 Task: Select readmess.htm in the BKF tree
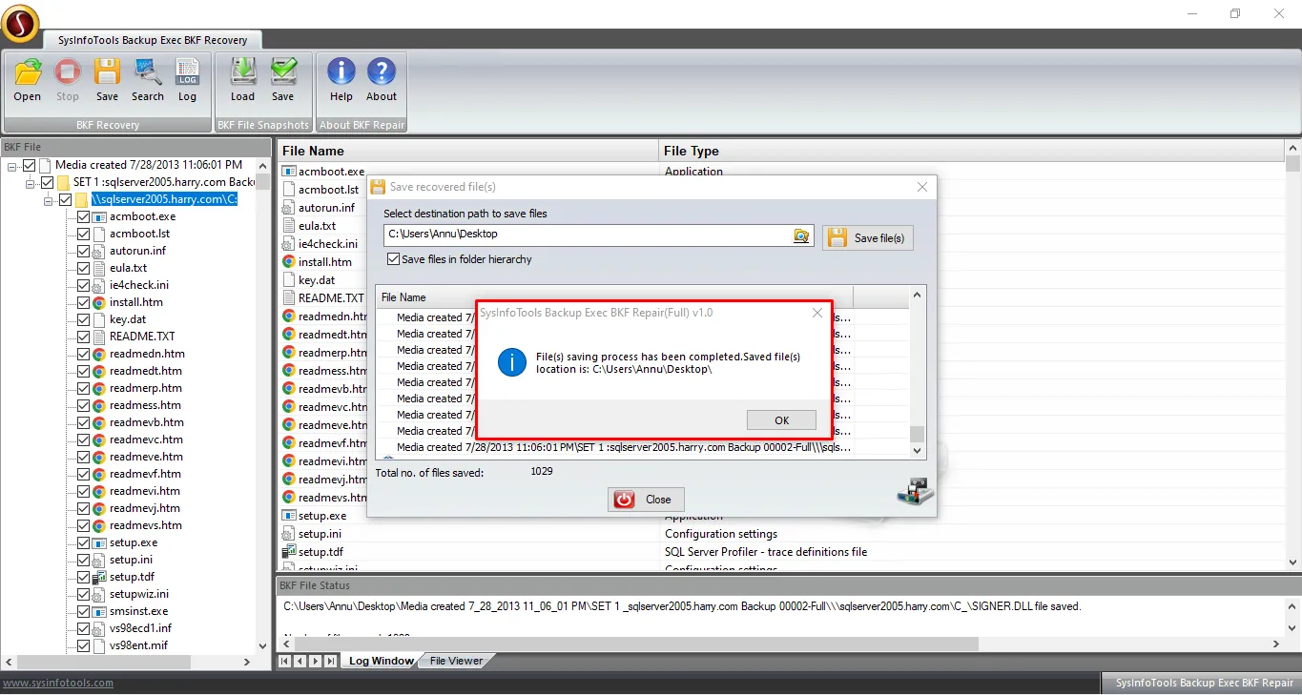pyautogui.click(x=145, y=405)
